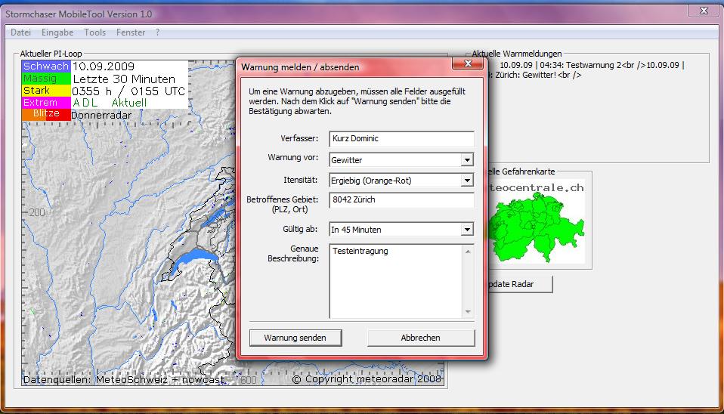Screen dimensions: 724x414
Task: Click the Donnerradar label on the map
Action: 101,116
